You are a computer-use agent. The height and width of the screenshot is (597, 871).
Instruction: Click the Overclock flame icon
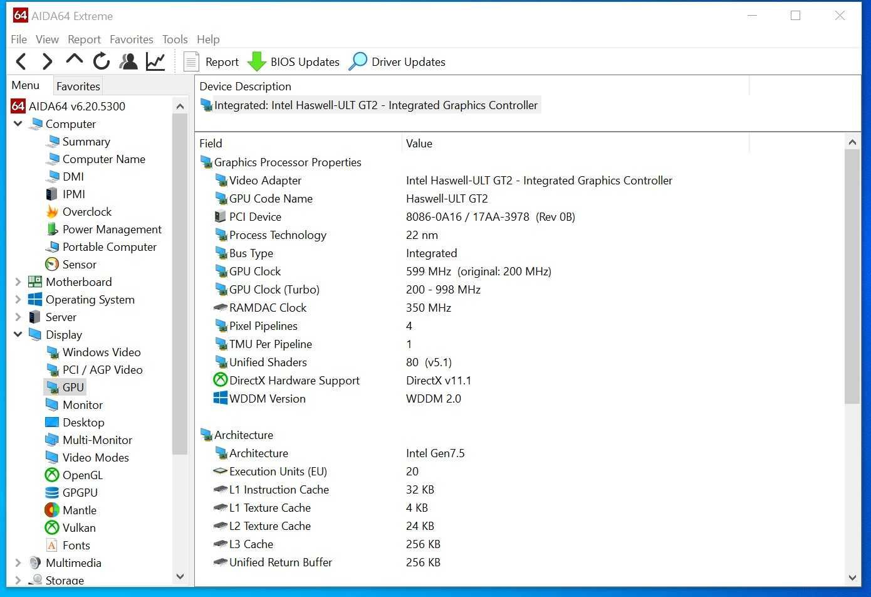(x=52, y=212)
